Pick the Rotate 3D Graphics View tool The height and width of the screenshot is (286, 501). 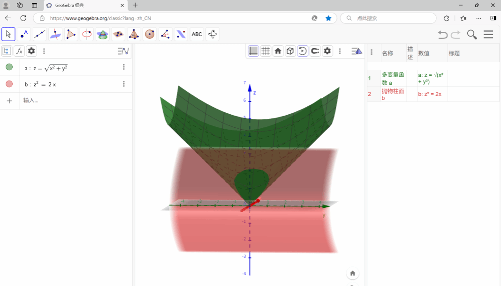tap(213, 34)
